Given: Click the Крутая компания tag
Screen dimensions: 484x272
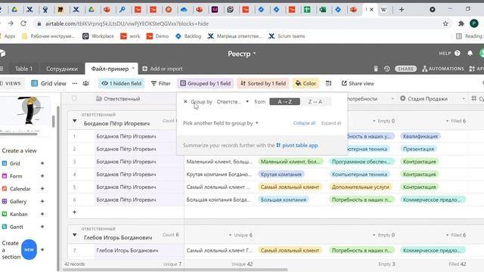Looking at the screenshot, I should 281,175.
